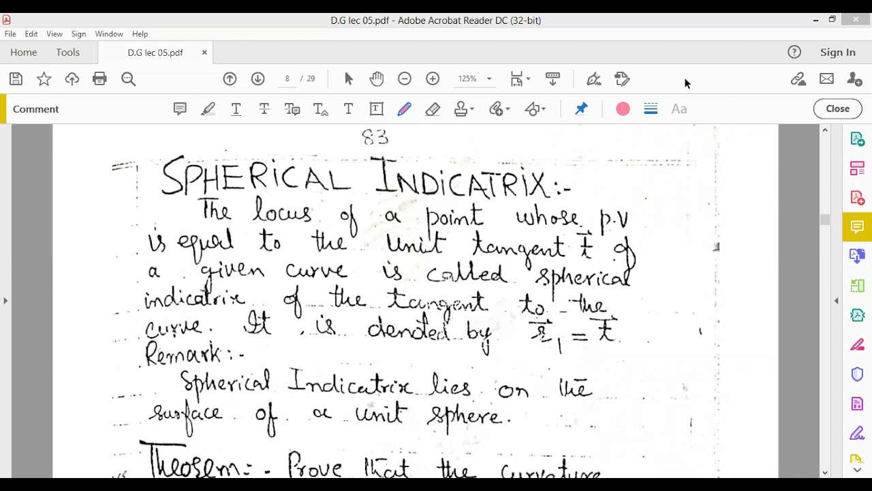Viewport: 872px width, 491px height.
Task: Zoom out with the minus button
Action: [405, 79]
